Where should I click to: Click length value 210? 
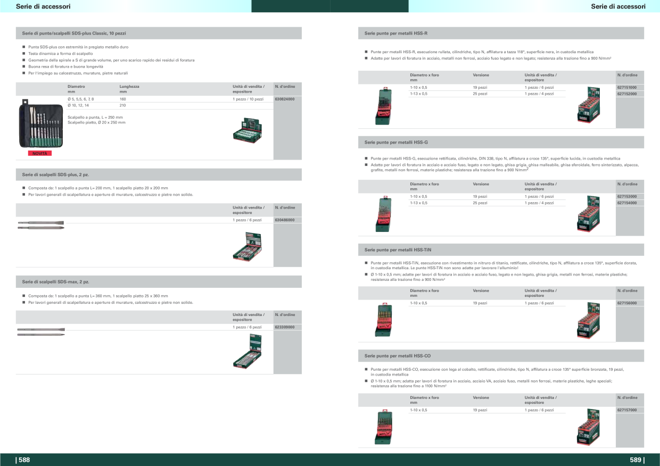[x=123, y=105]
